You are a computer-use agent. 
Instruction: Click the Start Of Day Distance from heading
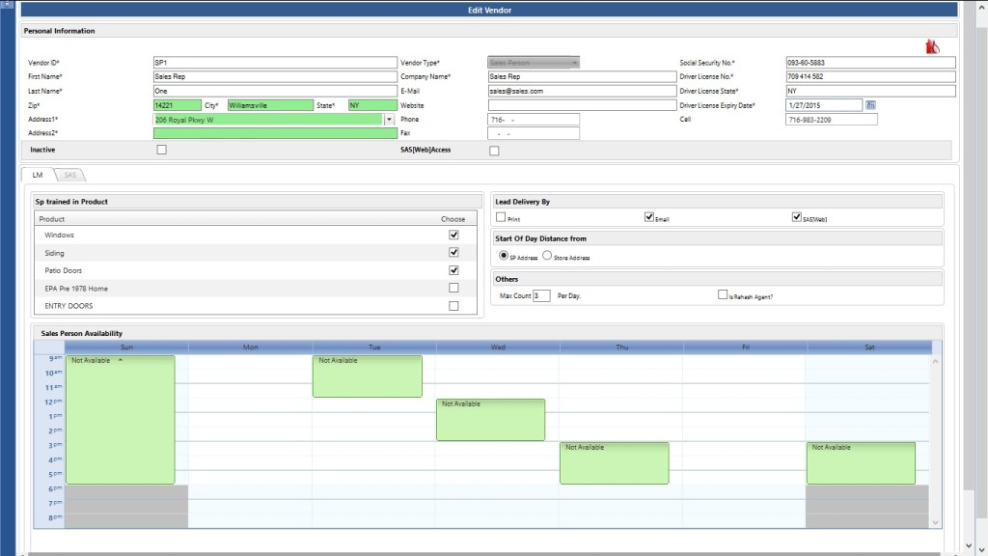click(540, 238)
